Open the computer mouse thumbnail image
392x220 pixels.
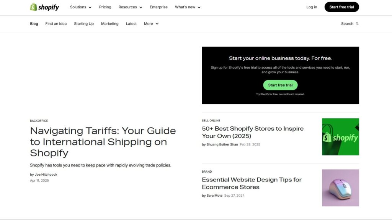pyautogui.click(x=340, y=188)
